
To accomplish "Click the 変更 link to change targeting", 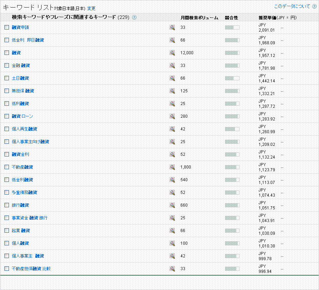I will 91,9.
